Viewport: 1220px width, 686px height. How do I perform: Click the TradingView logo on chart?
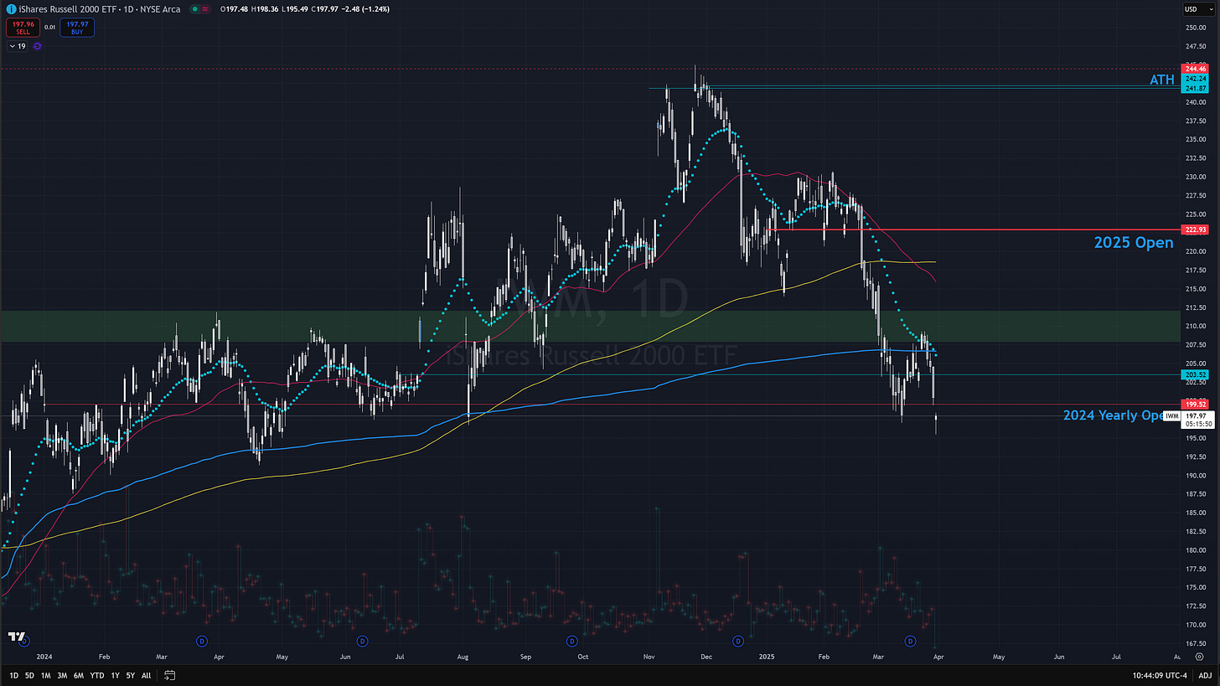(18, 636)
